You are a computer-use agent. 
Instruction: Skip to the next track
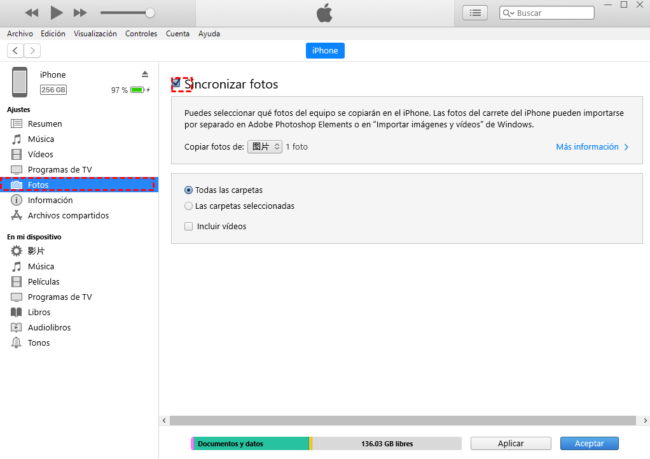tap(80, 13)
